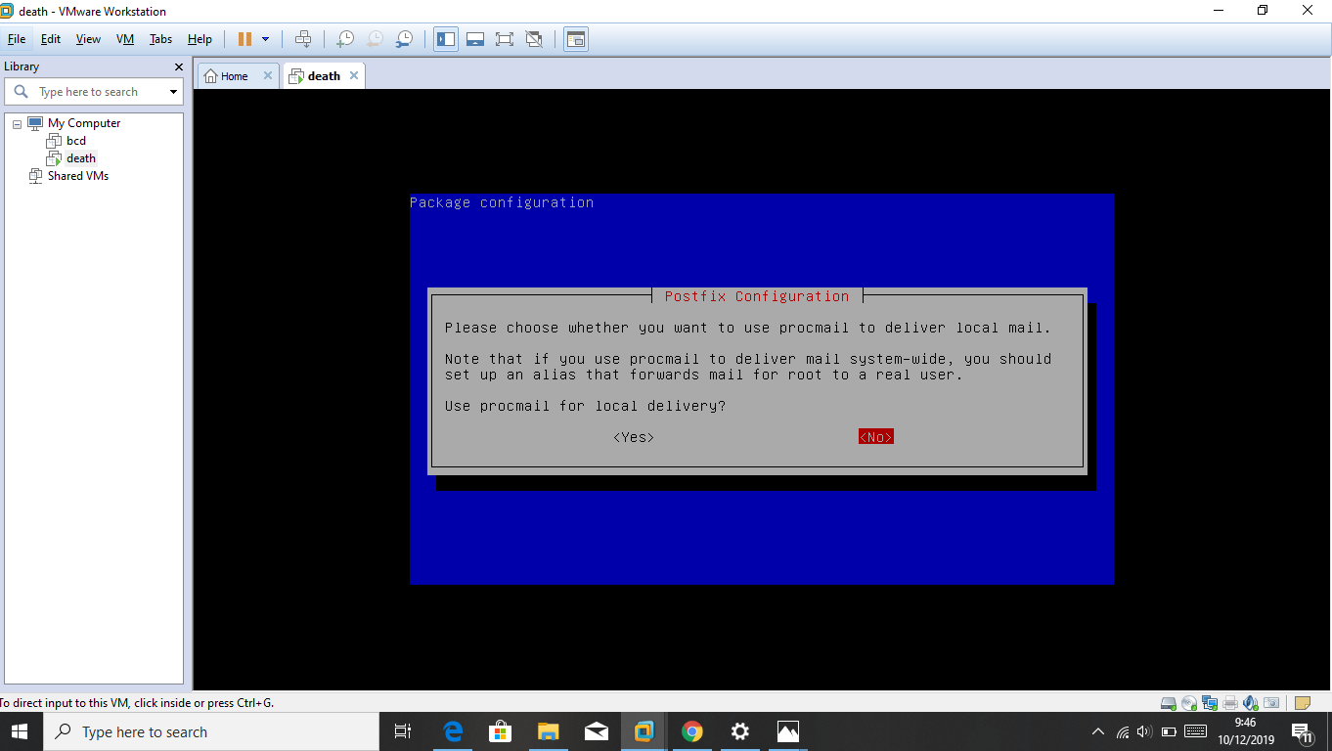The height and width of the screenshot is (751, 1332).
Task: Toggle the library sidebar view
Action: pos(446,39)
